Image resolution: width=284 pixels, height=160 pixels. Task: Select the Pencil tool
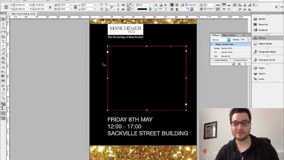click(3, 54)
